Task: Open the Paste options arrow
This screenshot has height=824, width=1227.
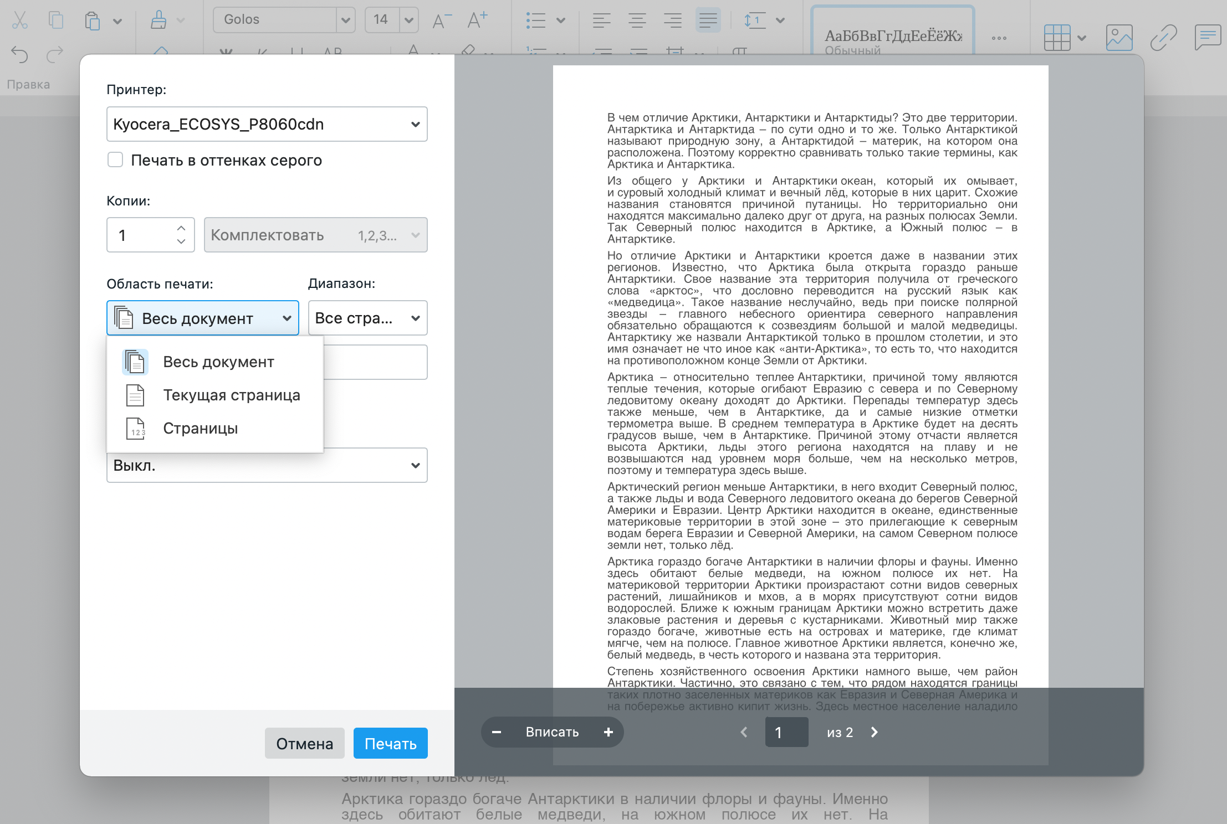Action: tap(117, 22)
